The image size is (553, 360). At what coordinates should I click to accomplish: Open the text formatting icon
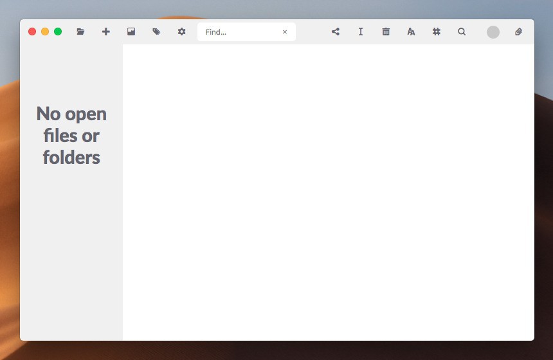[x=411, y=32]
